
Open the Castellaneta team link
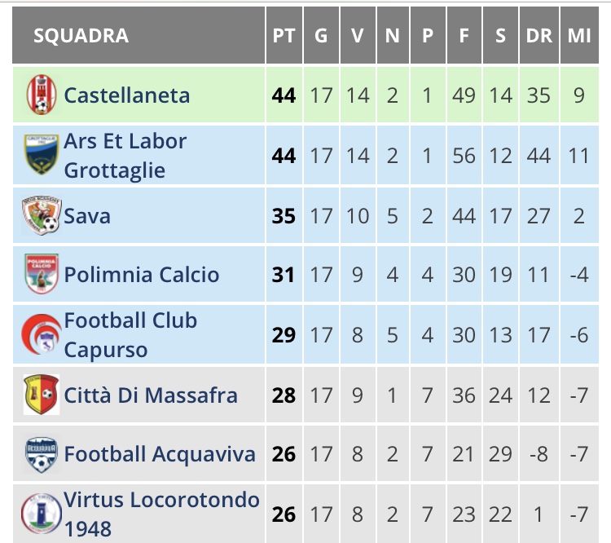pos(126,95)
